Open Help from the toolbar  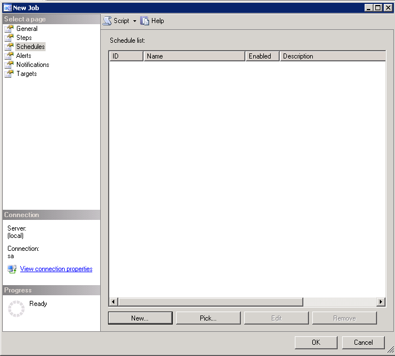(x=158, y=21)
